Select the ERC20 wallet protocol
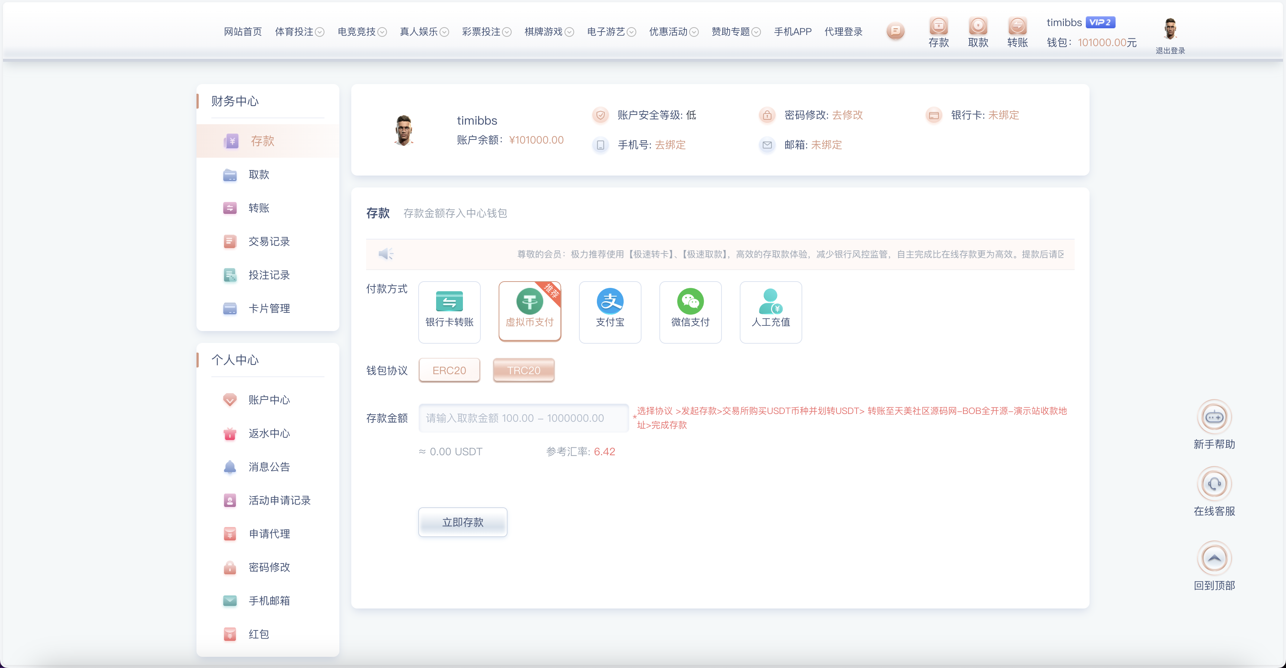The height and width of the screenshot is (668, 1286). click(x=449, y=370)
